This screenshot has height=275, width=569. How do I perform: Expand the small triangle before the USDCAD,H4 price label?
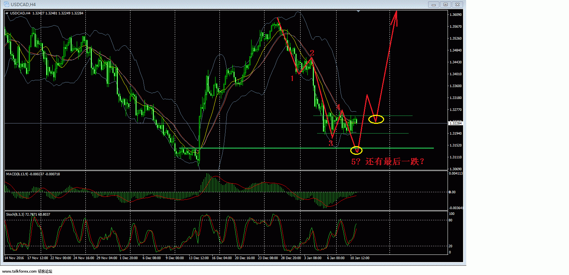tap(7, 13)
